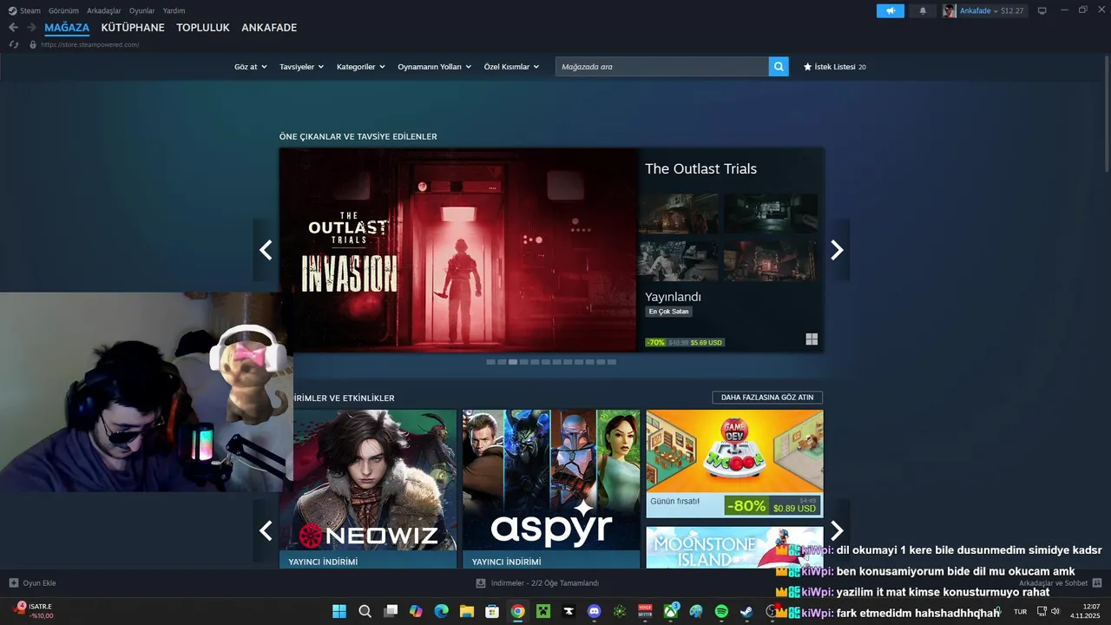Open the Game Dev Tycoon daily deal
This screenshot has height=625, width=1111.
click(x=734, y=464)
